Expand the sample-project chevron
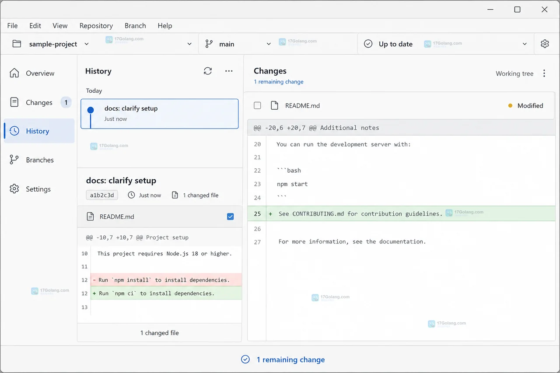The image size is (560, 373). coord(86,44)
